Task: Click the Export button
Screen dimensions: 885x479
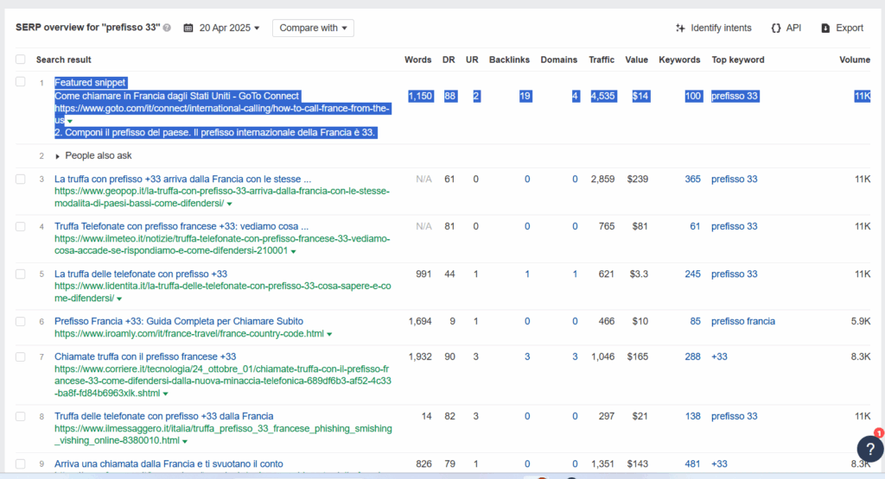Action: pos(842,28)
